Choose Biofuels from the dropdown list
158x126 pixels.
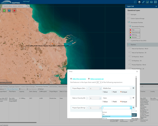point(117,112)
